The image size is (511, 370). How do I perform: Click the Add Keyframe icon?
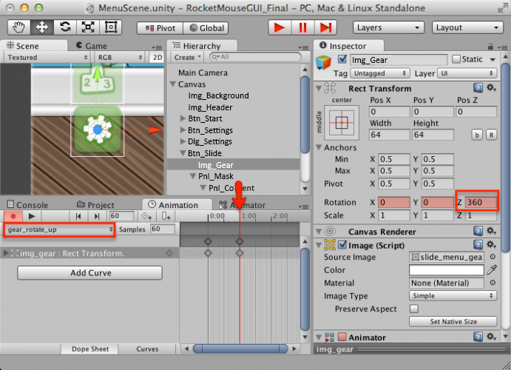(x=146, y=216)
